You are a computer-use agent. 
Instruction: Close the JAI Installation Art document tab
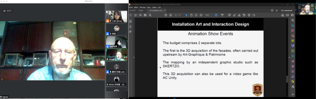(165, 10)
